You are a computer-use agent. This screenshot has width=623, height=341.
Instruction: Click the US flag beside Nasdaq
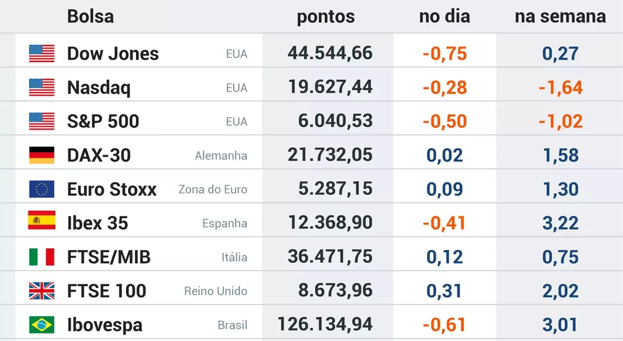point(42,88)
